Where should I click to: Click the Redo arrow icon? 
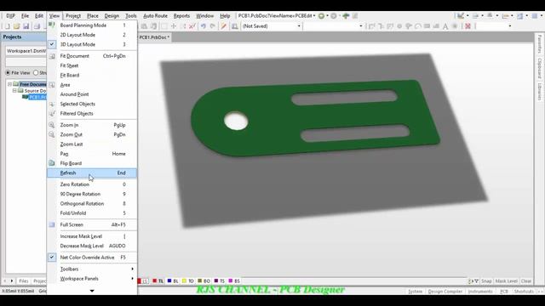pos(212,26)
